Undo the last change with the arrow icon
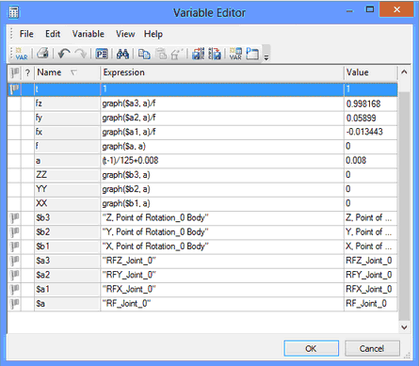 pyautogui.click(x=64, y=54)
